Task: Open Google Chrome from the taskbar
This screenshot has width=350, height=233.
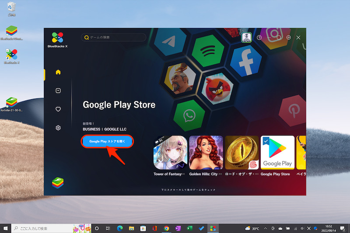Action: pos(166,228)
